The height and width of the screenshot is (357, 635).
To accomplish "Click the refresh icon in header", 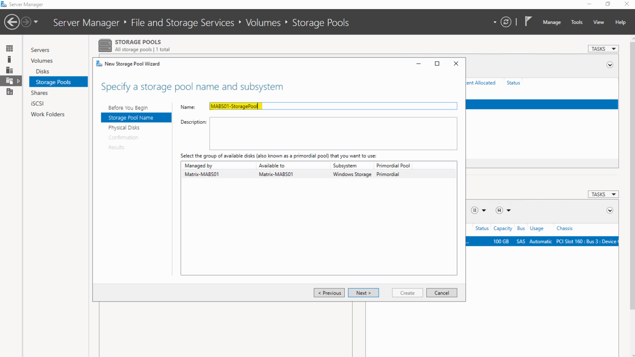I will [506, 22].
